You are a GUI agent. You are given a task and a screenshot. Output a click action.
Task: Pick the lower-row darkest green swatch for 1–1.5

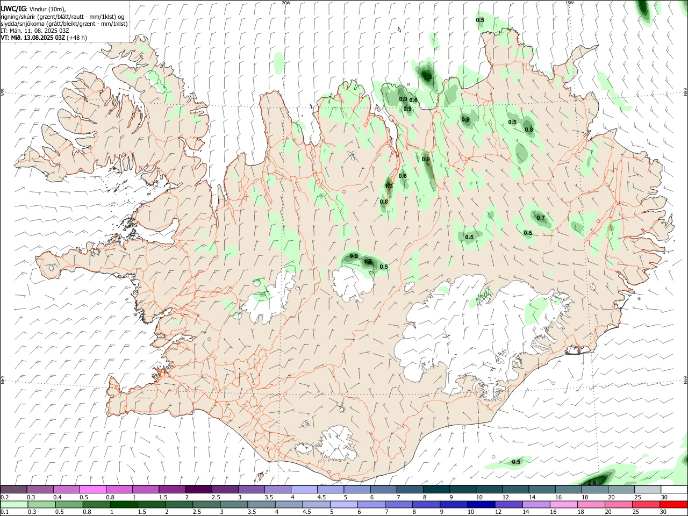pos(124,504)
